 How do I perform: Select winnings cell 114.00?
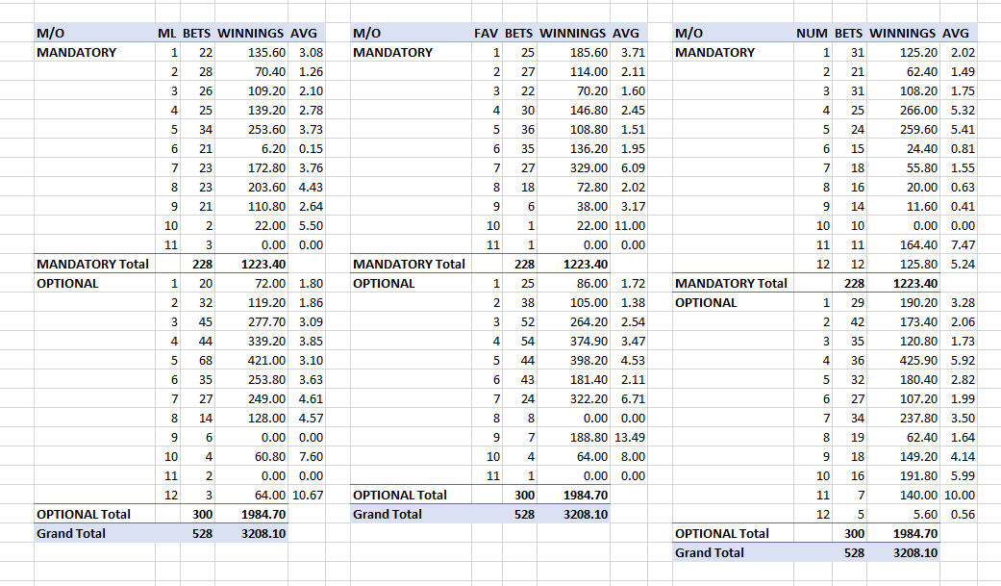coord(588,71)
